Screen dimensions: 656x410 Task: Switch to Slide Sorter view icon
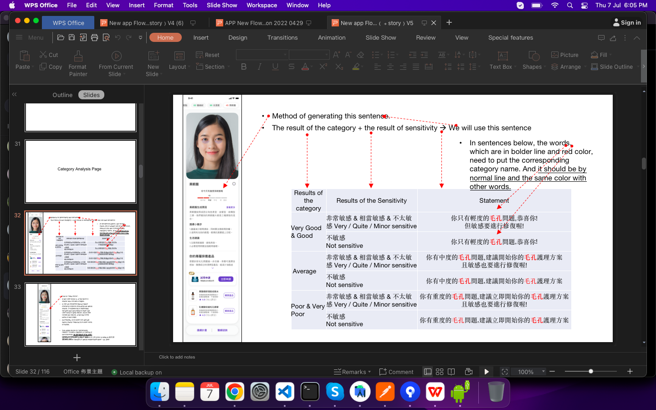[440, 372]
